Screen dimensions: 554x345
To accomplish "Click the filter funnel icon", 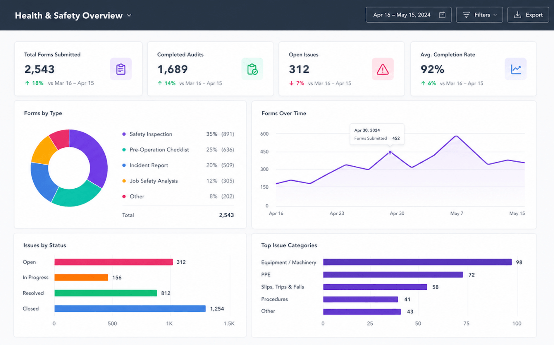I will [467, 15].
